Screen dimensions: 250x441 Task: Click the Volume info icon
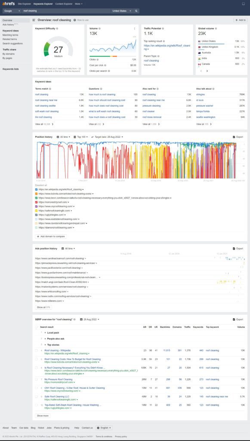tap(99, 28)
